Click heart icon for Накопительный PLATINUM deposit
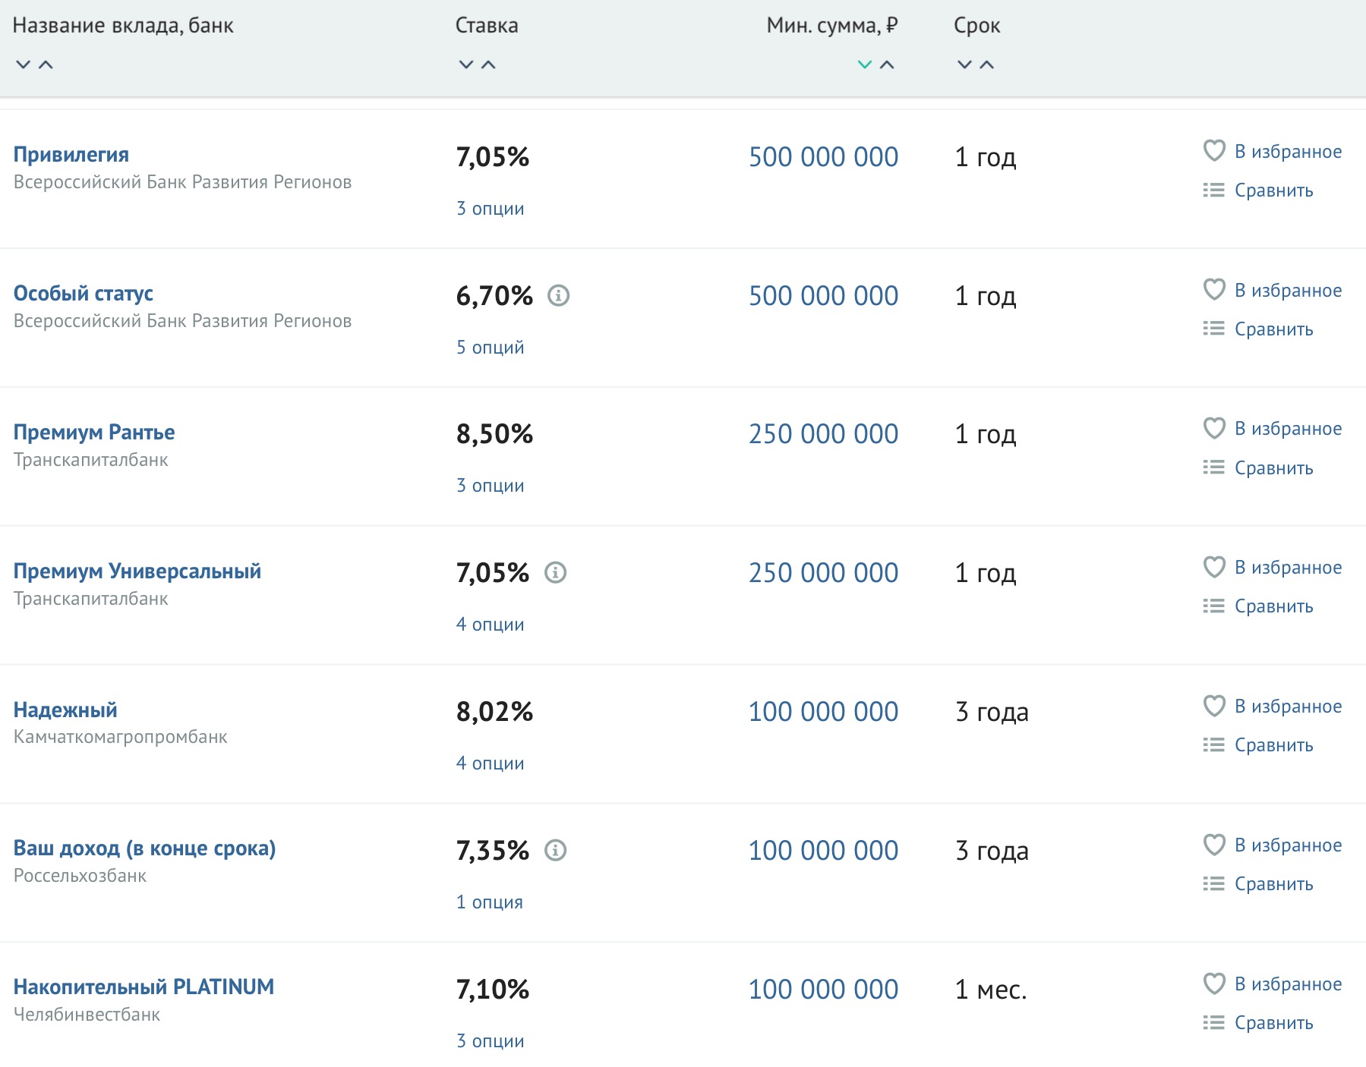 pos(1214,984)
